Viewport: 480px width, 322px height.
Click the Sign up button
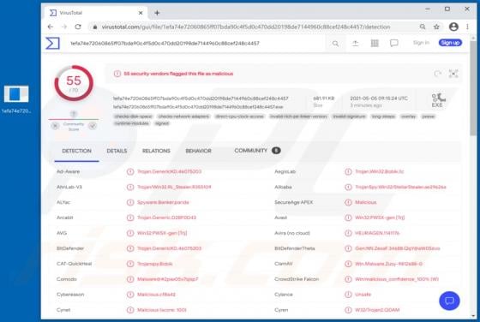point(450,43)
